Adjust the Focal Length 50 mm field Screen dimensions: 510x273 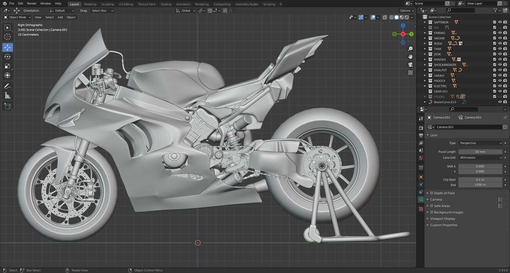480,152
